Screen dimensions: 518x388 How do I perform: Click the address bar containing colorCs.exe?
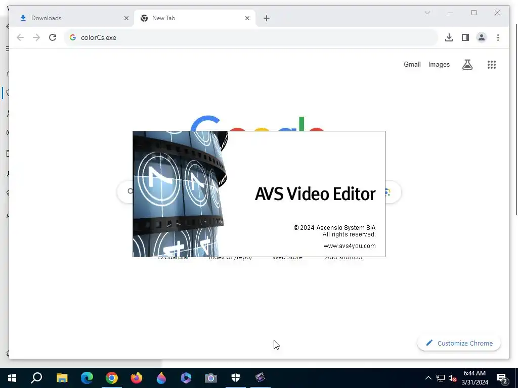(251, 37)
